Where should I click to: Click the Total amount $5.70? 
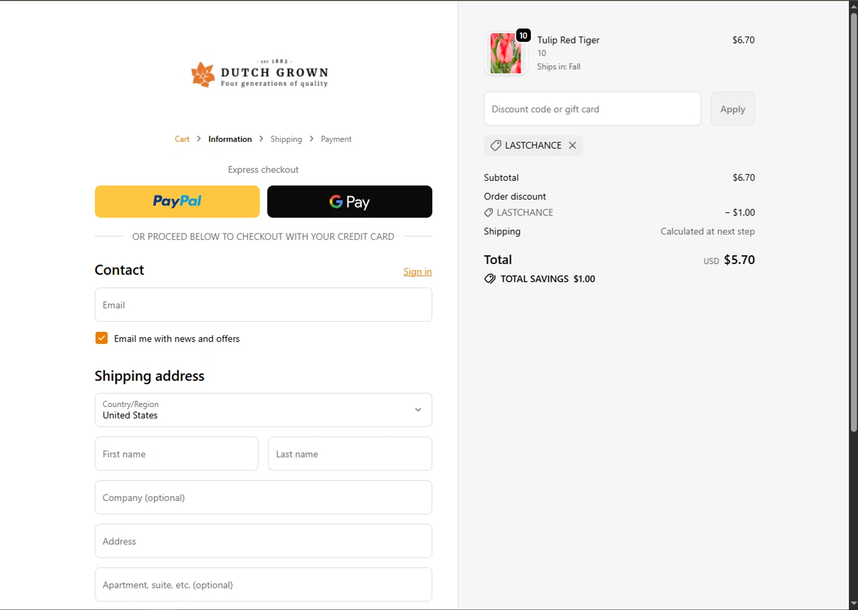pos(739,260)
